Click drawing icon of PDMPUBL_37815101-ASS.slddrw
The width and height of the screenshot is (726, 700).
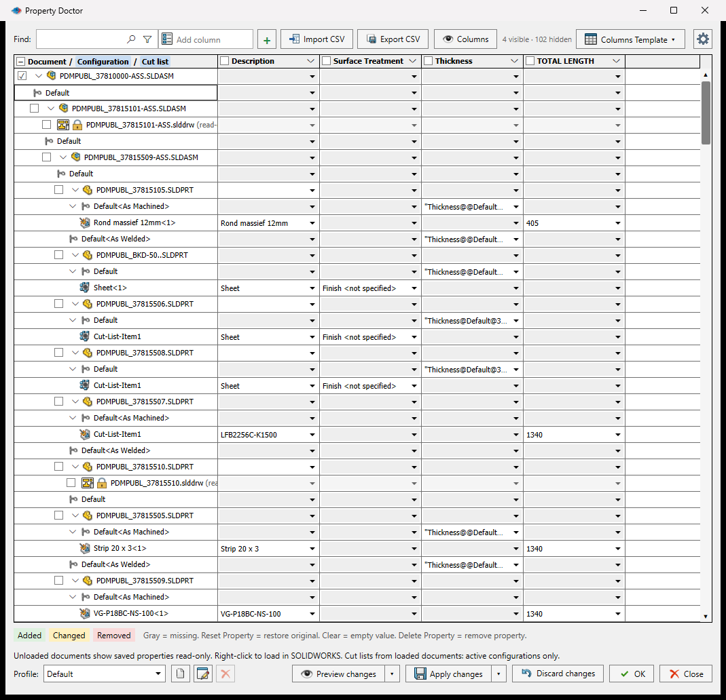(x=63, y=124)
